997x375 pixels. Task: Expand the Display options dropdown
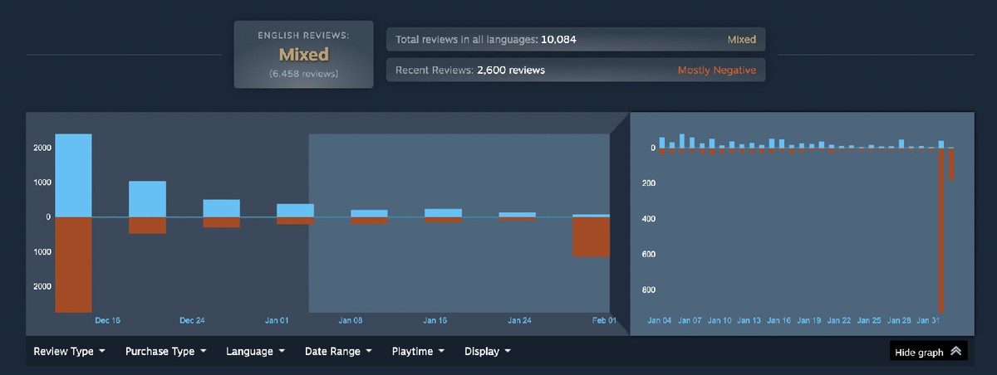[x=487, y=352]
